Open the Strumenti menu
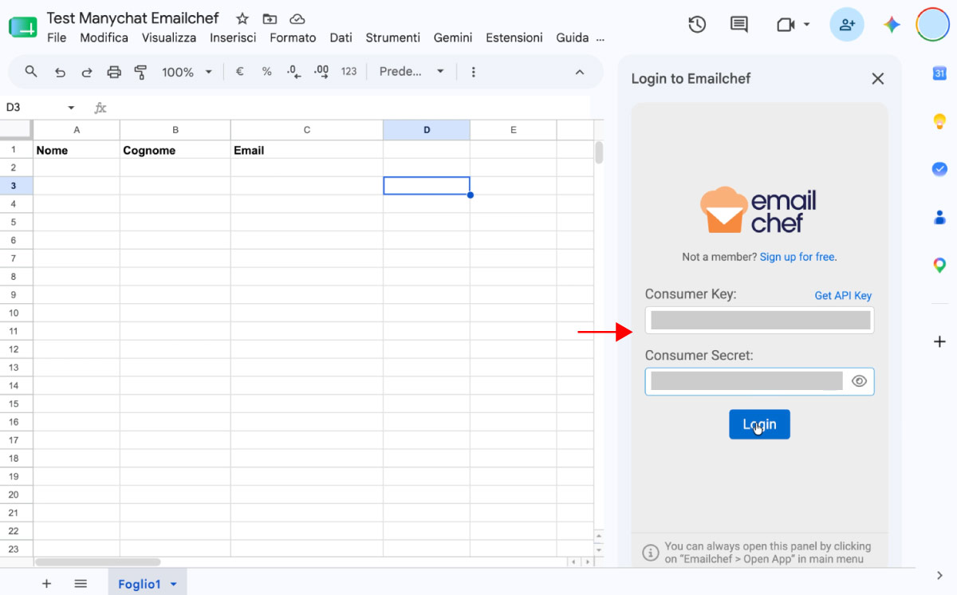 tap(392, 37)
